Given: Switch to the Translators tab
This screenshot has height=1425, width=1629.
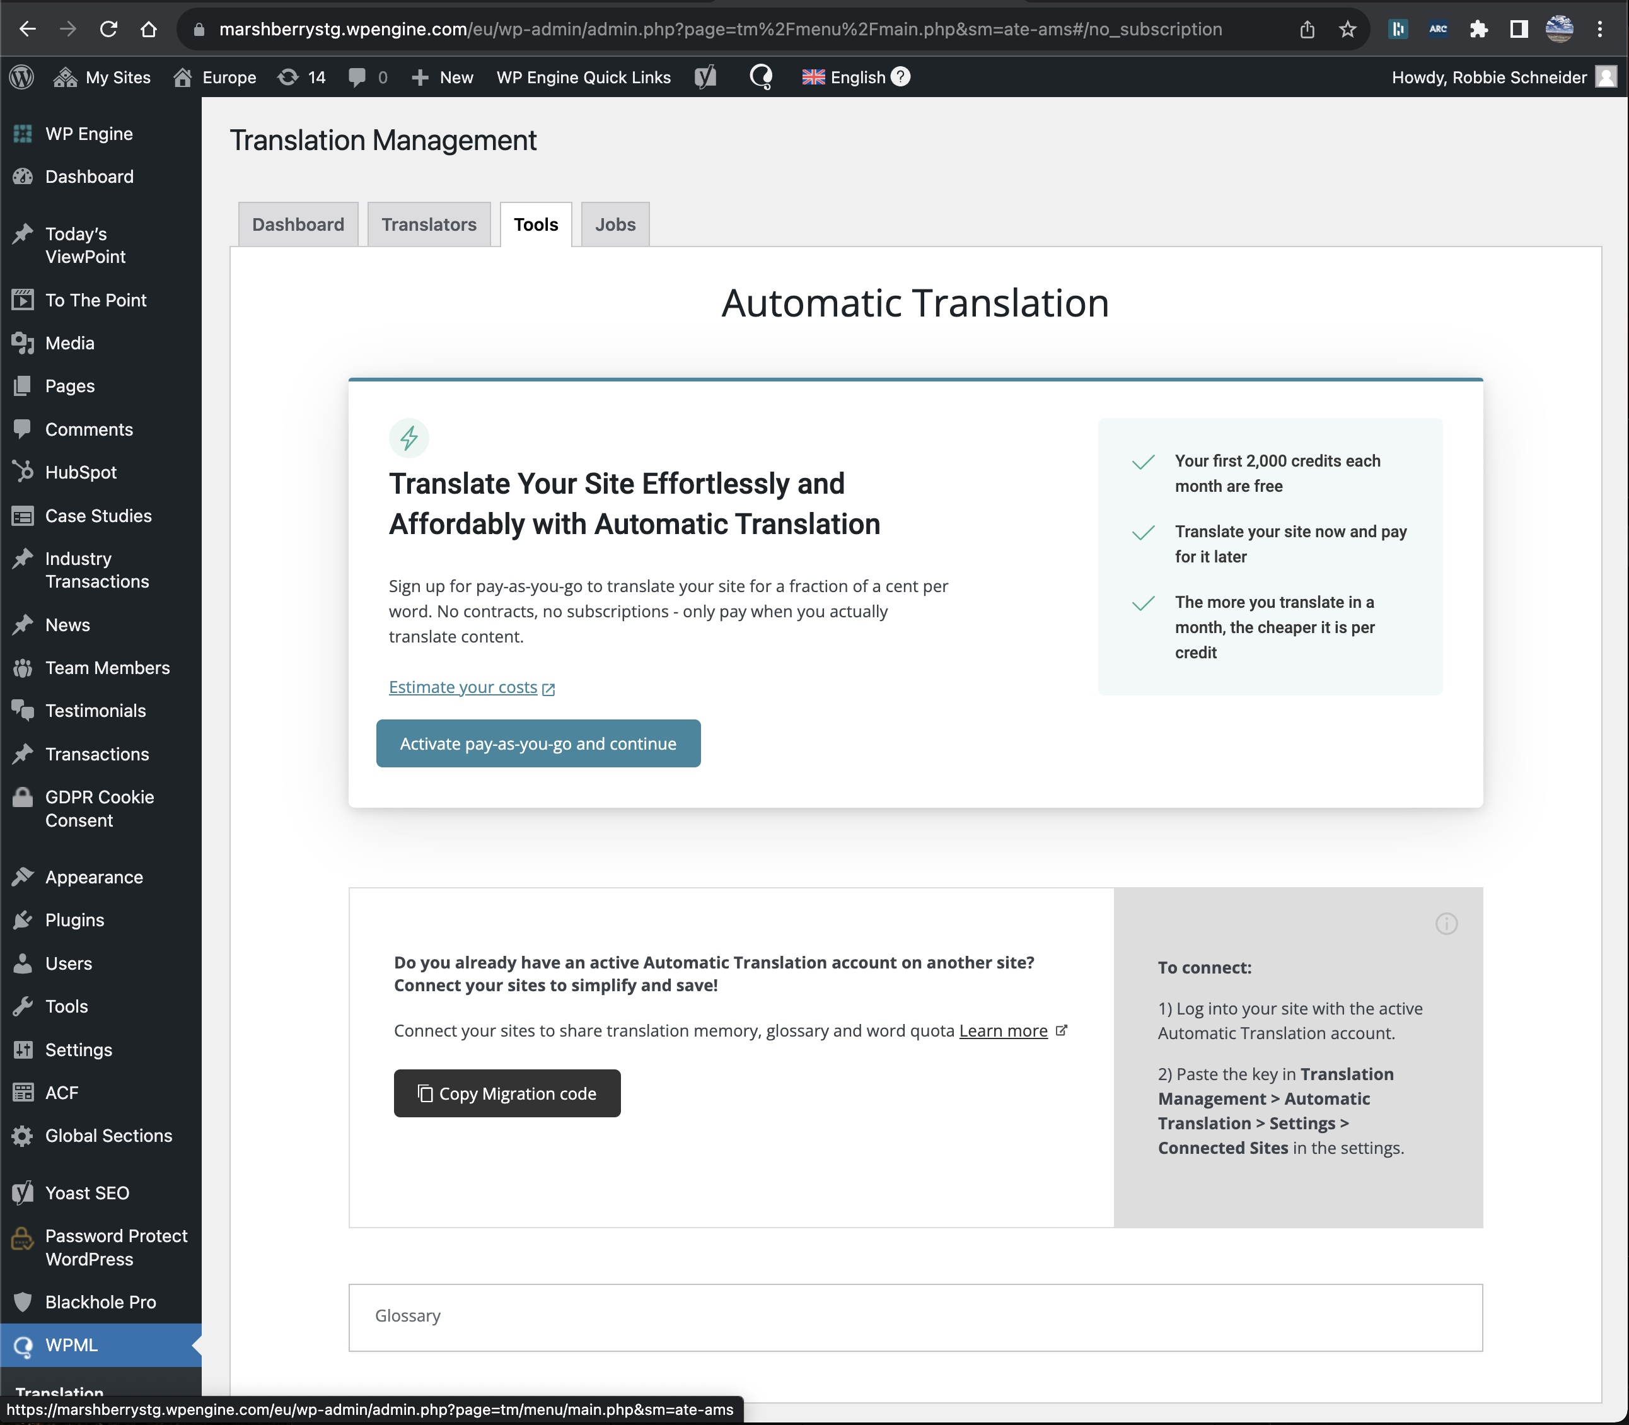Looking at the screenshot, I should 429,224.
